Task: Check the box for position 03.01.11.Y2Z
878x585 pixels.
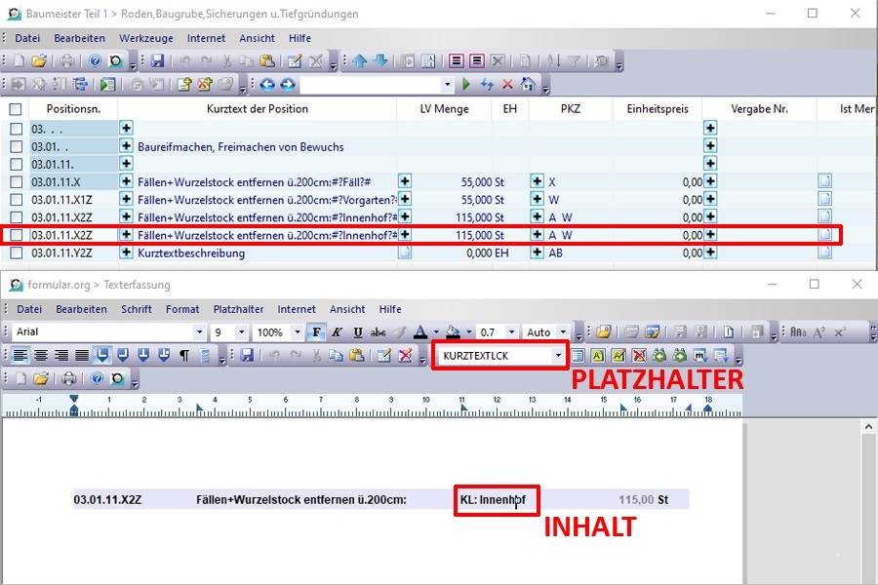Action: (16, 253)
